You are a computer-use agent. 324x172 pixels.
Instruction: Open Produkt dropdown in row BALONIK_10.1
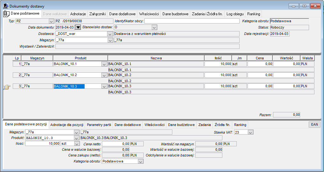(104, 64)
